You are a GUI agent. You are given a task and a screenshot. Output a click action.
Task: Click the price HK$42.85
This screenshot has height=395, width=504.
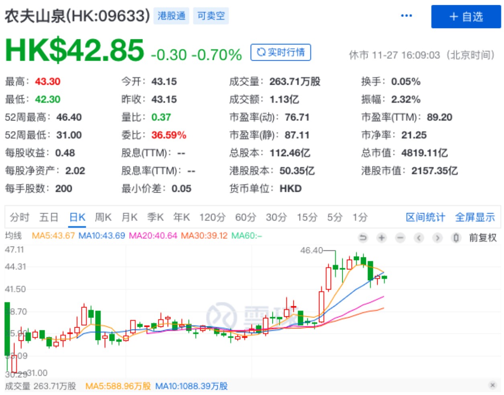coord(74,50)
